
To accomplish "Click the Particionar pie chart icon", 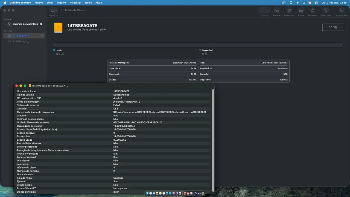I will tap(289, 10).
